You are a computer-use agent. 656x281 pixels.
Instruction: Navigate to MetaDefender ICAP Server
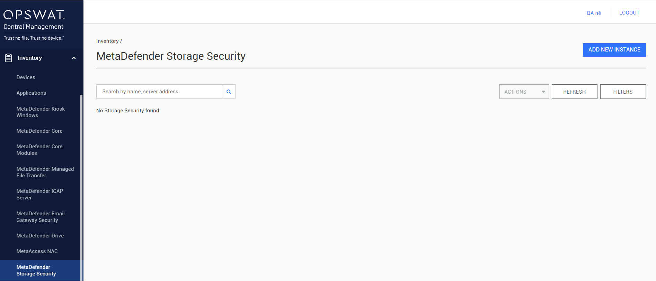pyautogui.click(x=40, y=194)
